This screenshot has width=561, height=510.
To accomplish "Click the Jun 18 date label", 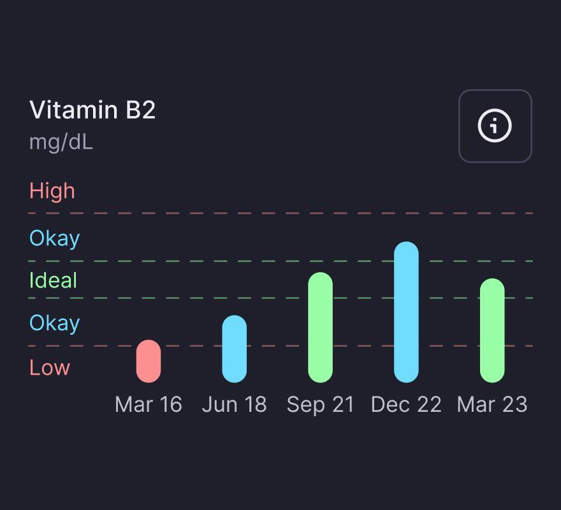I will [x=234, y=404].
